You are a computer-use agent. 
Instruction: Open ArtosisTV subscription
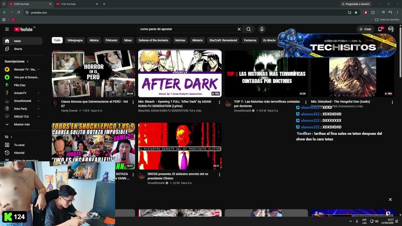click(x=22, y=93)
